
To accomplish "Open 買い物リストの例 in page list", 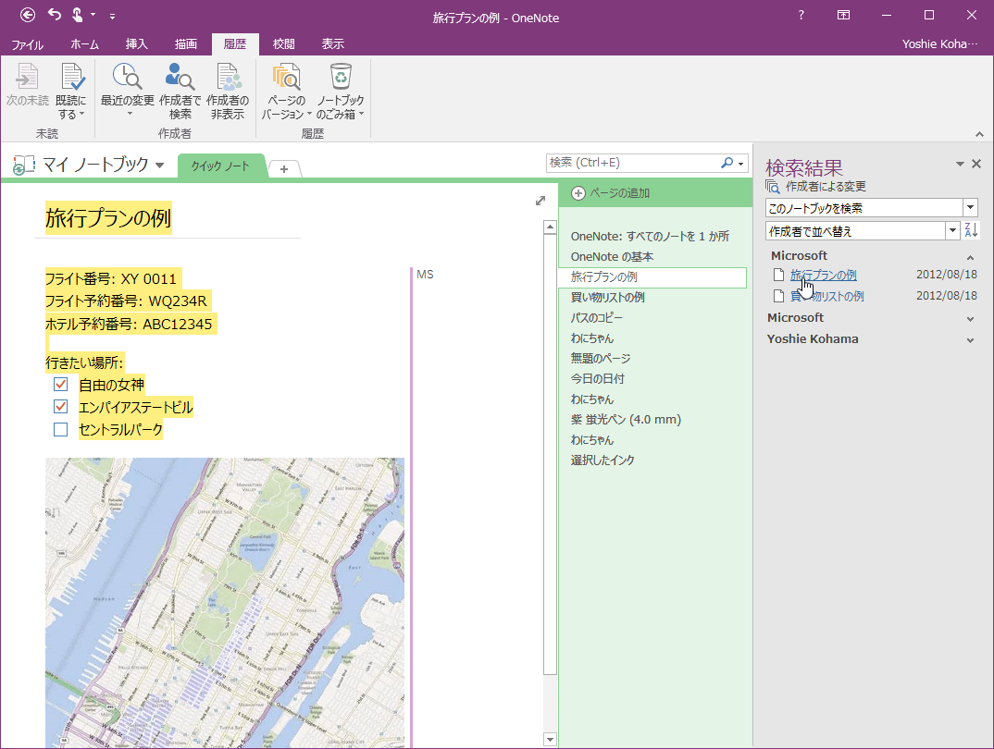I will coord(607,297).
